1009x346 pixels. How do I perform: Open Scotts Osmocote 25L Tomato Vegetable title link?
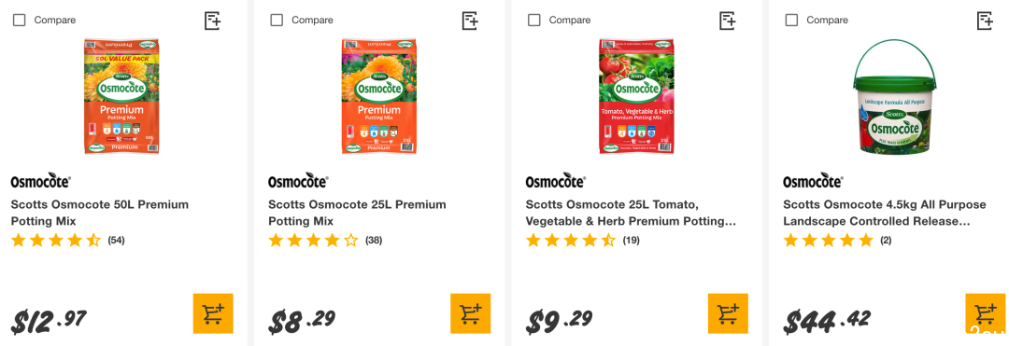click(x=631, y=214)
